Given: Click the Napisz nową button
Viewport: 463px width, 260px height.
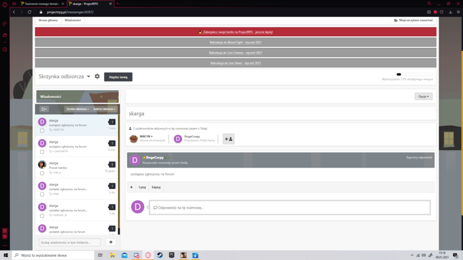Looking at the screenshot, I should (x=118, y=77).
